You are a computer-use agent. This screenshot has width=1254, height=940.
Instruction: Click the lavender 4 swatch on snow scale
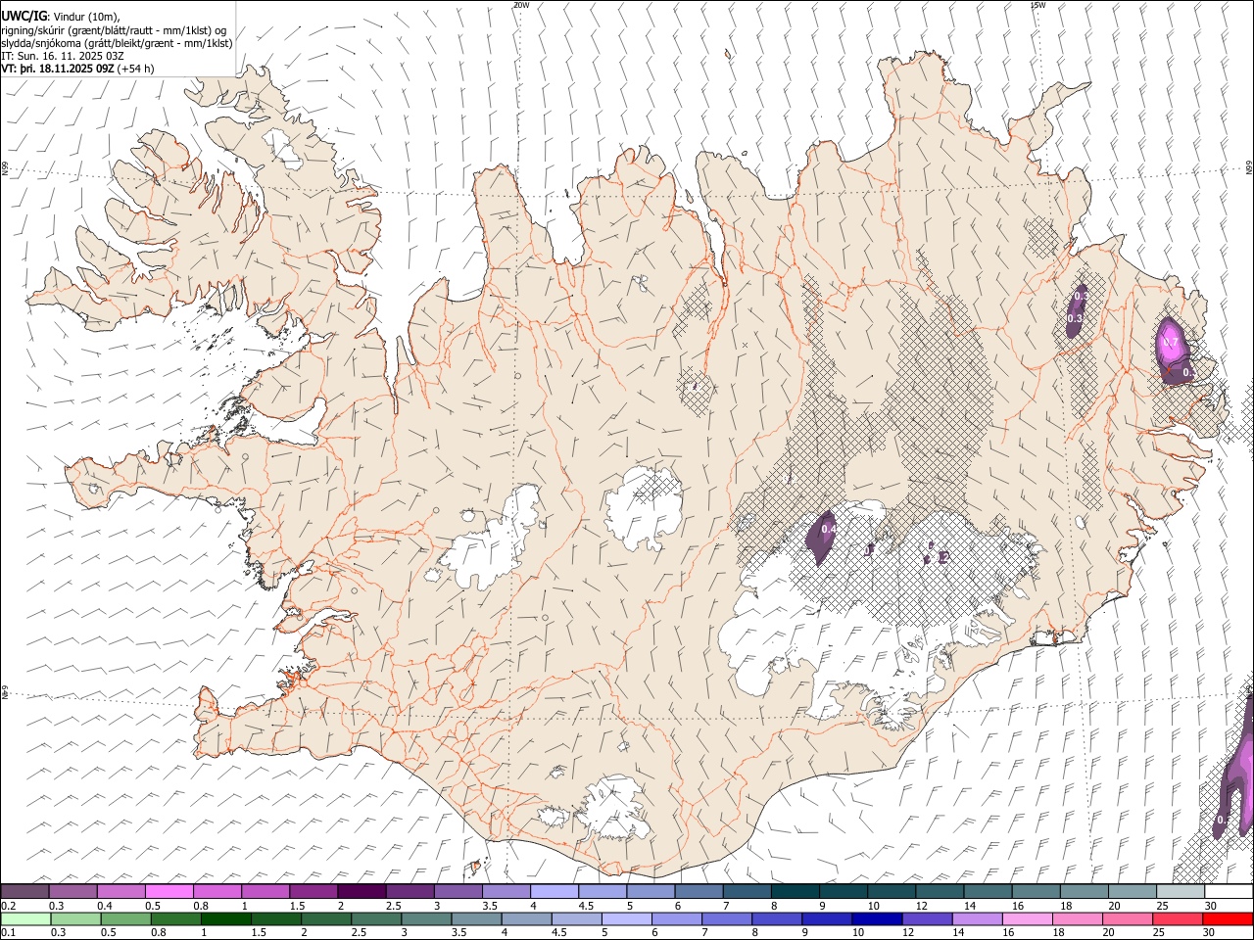point(555,891)
